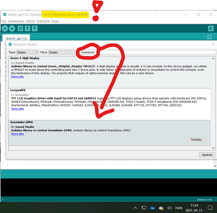Click 'by Seeed Studio' under Grove 4-Digit Display
Image resolution: width=217 pixels, height=213 pixels.
point(23,63)
